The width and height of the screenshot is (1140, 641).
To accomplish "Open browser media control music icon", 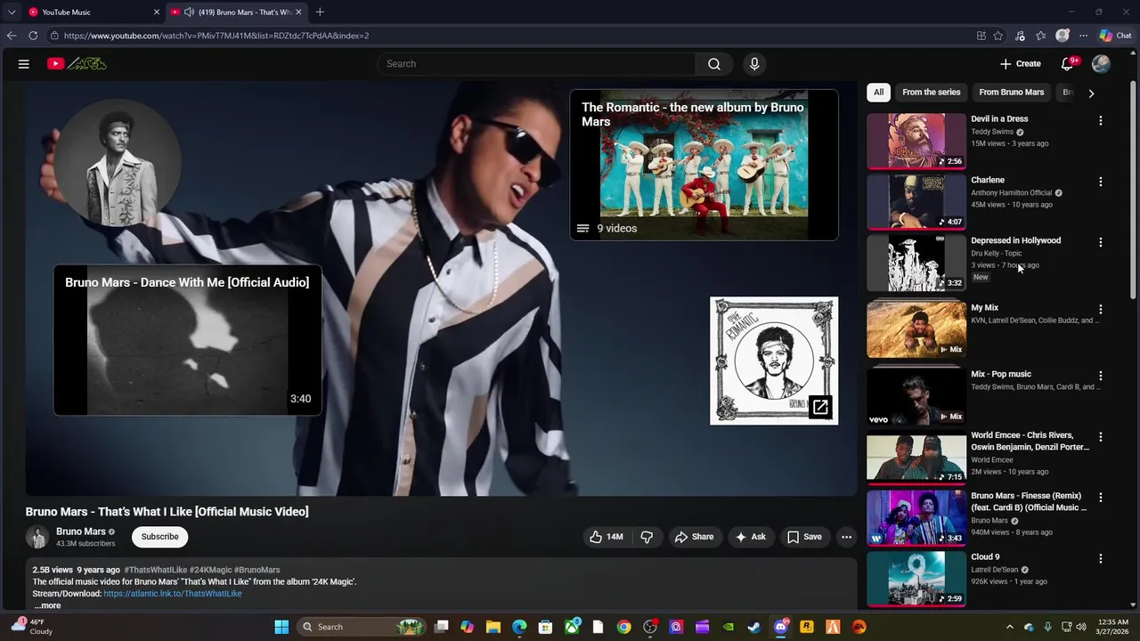I will (1020, 36).
